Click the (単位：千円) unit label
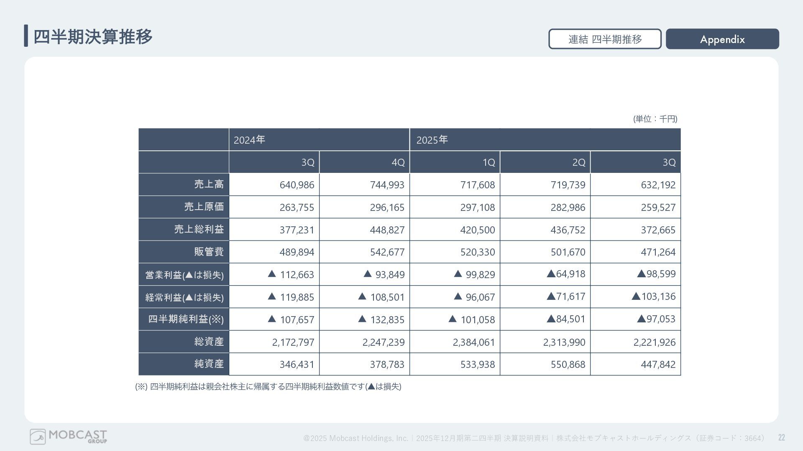The height and width of the screenshot is (451, 803). (655, 119)
